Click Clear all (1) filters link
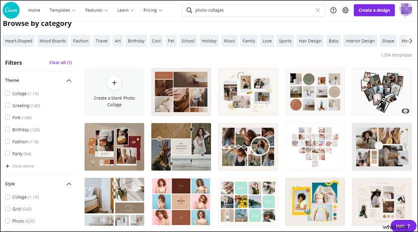 pyautogui.click(x=61, y=63)
